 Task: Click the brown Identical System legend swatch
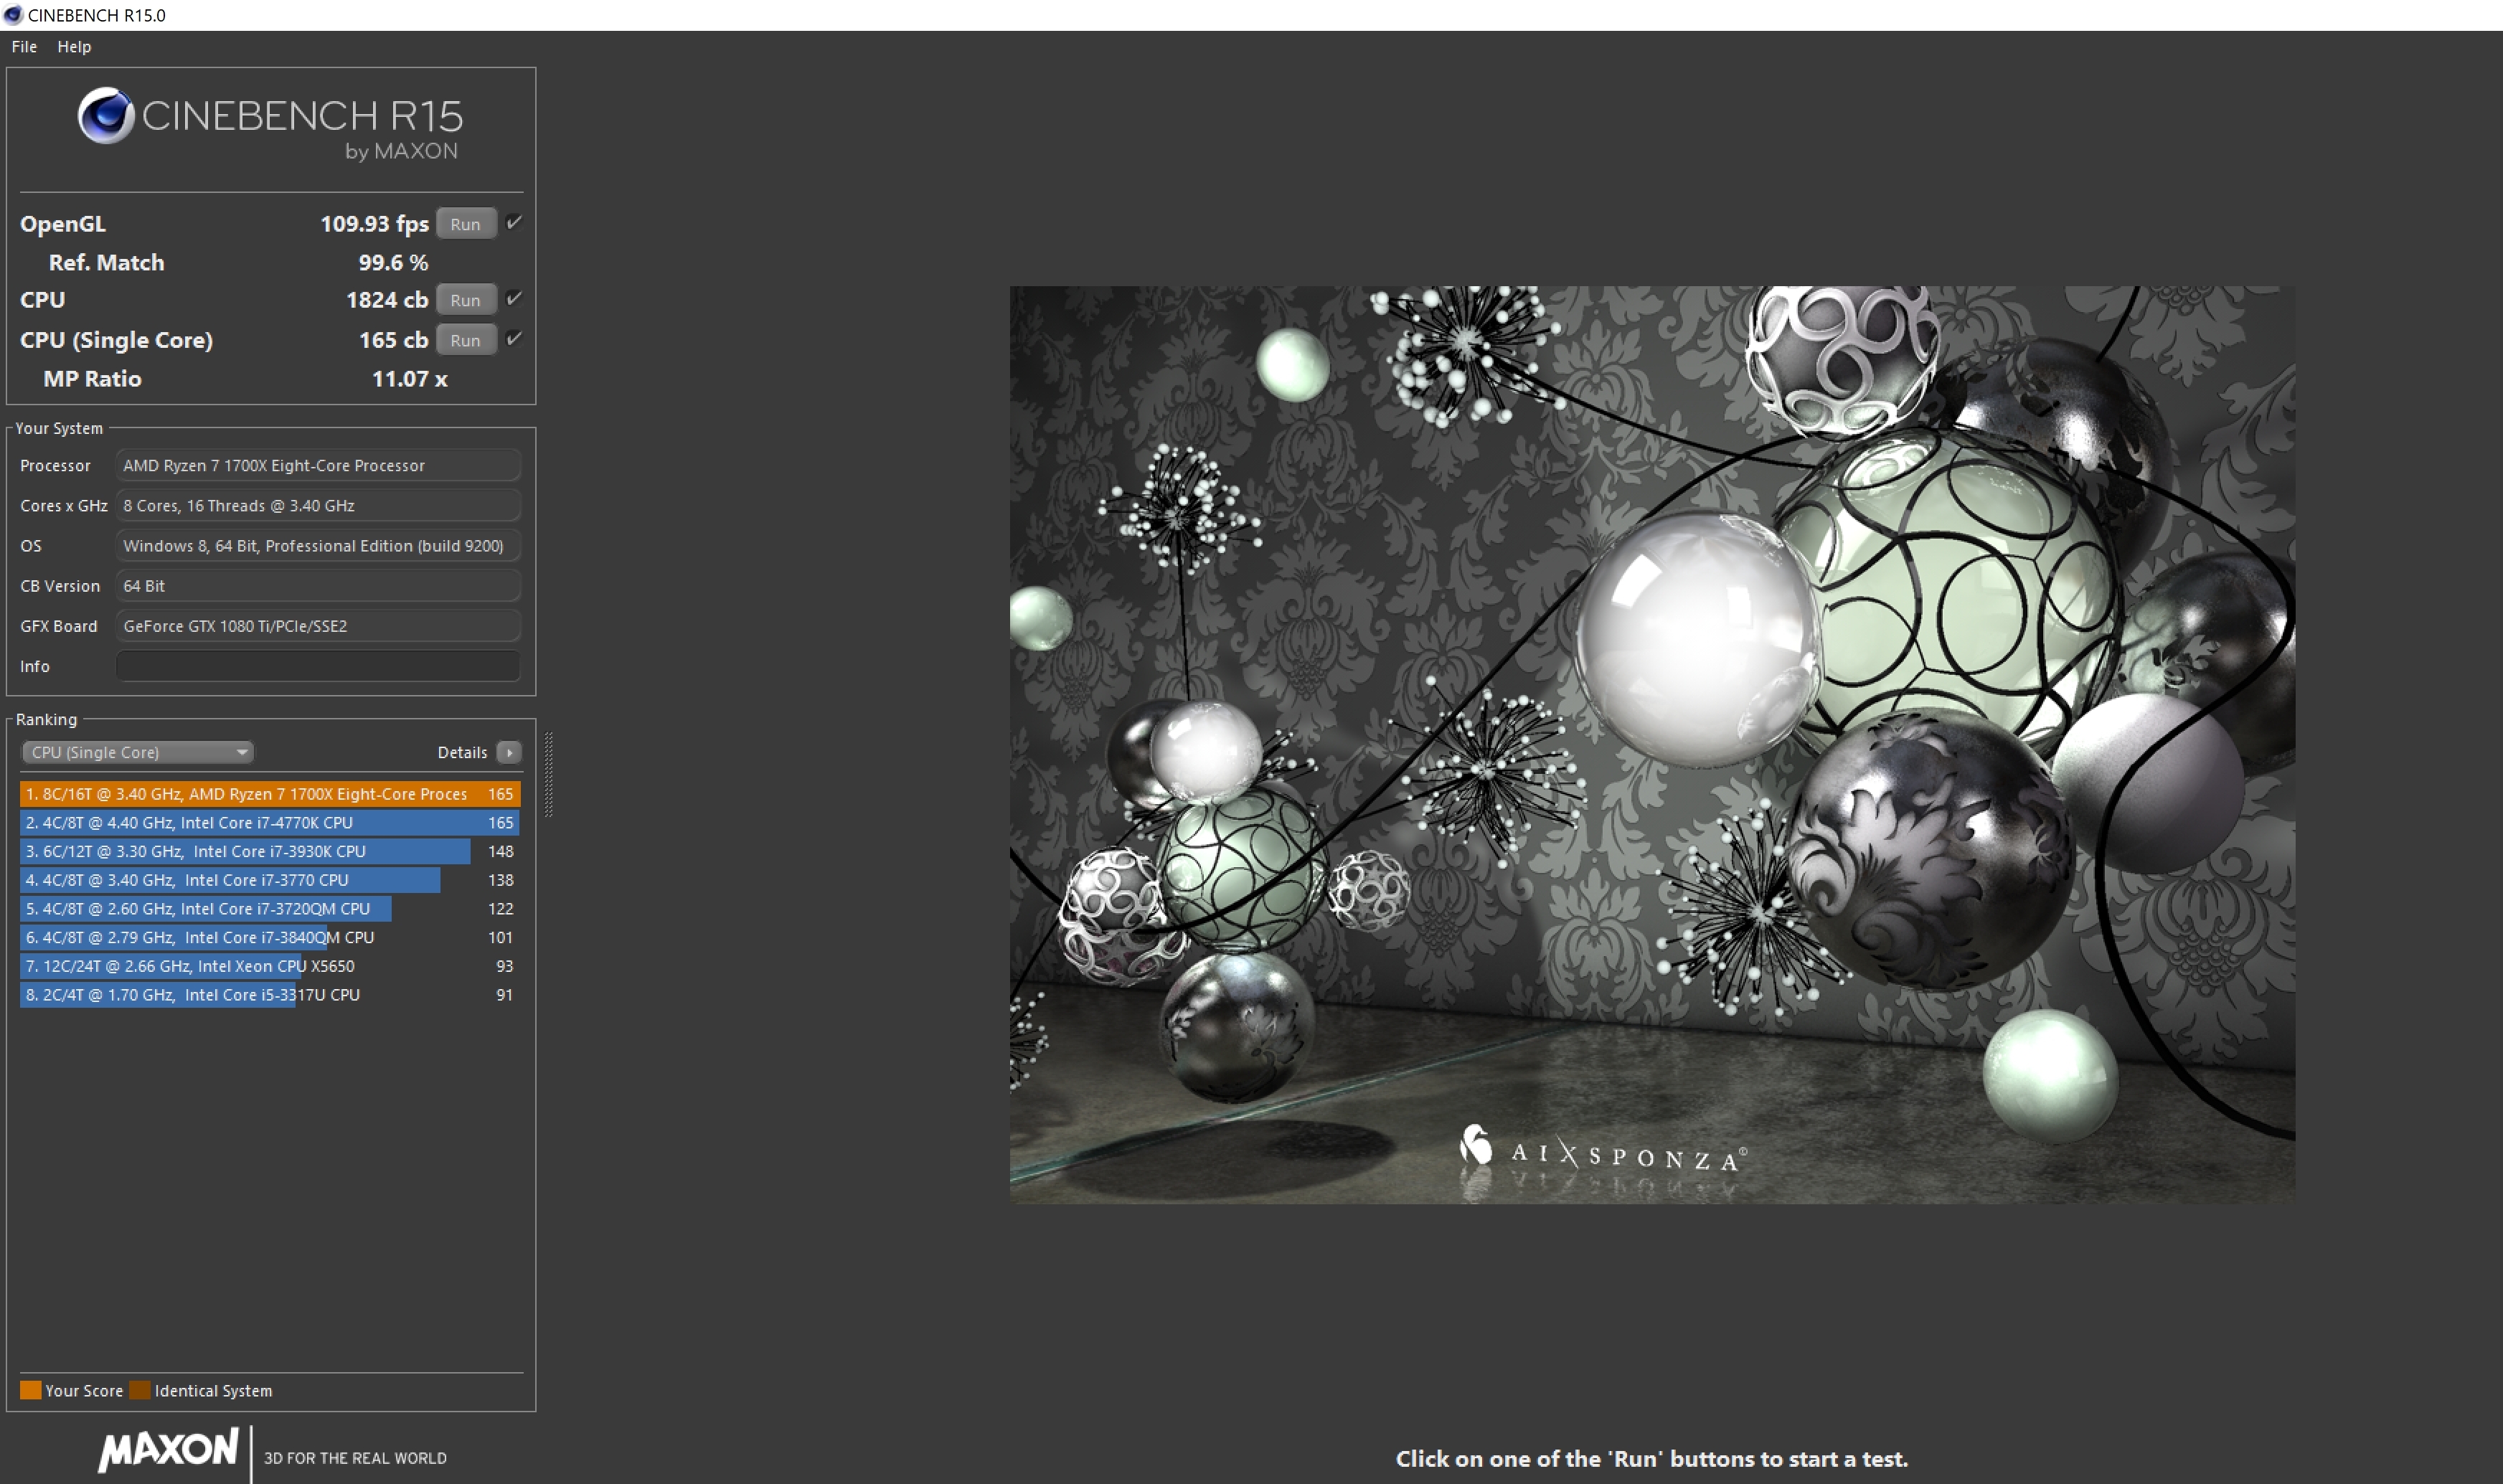[140, 1390]
